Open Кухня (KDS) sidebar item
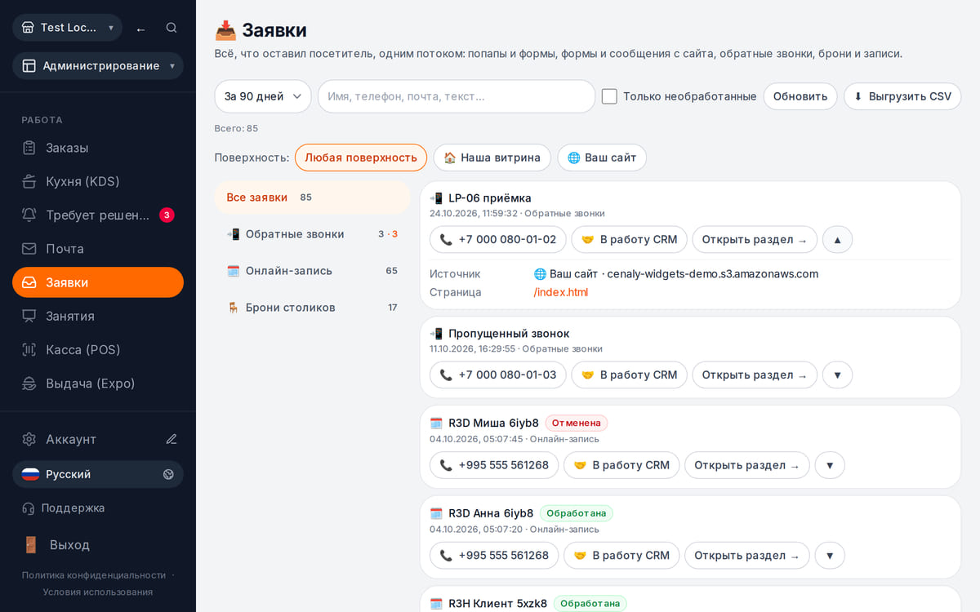The height and width of the screenshot is (612, 980). (x=98, y=181)
